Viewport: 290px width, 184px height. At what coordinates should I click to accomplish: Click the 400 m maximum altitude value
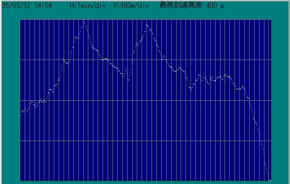tap(215, 5)
